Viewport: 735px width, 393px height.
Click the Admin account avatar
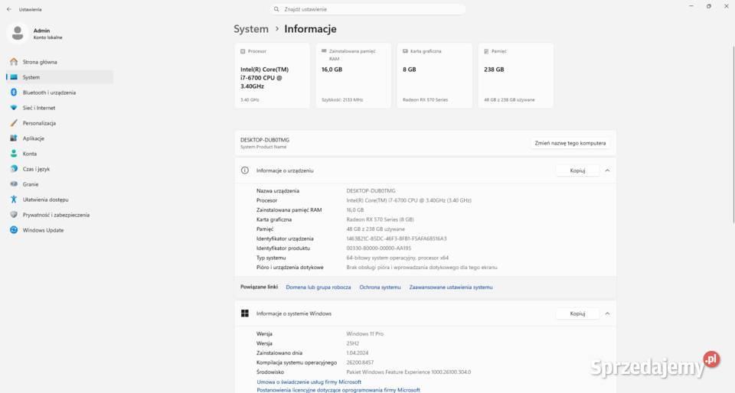point(18,33)
